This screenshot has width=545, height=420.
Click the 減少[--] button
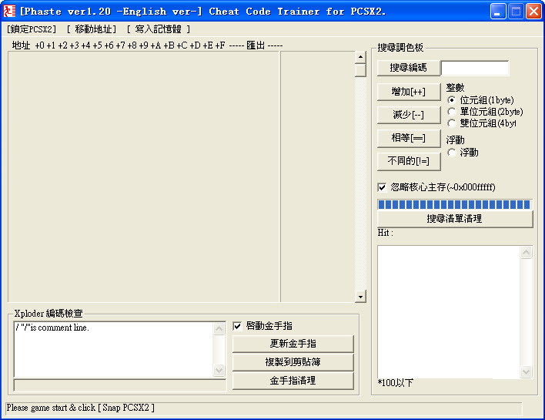(x=409, y=115)
